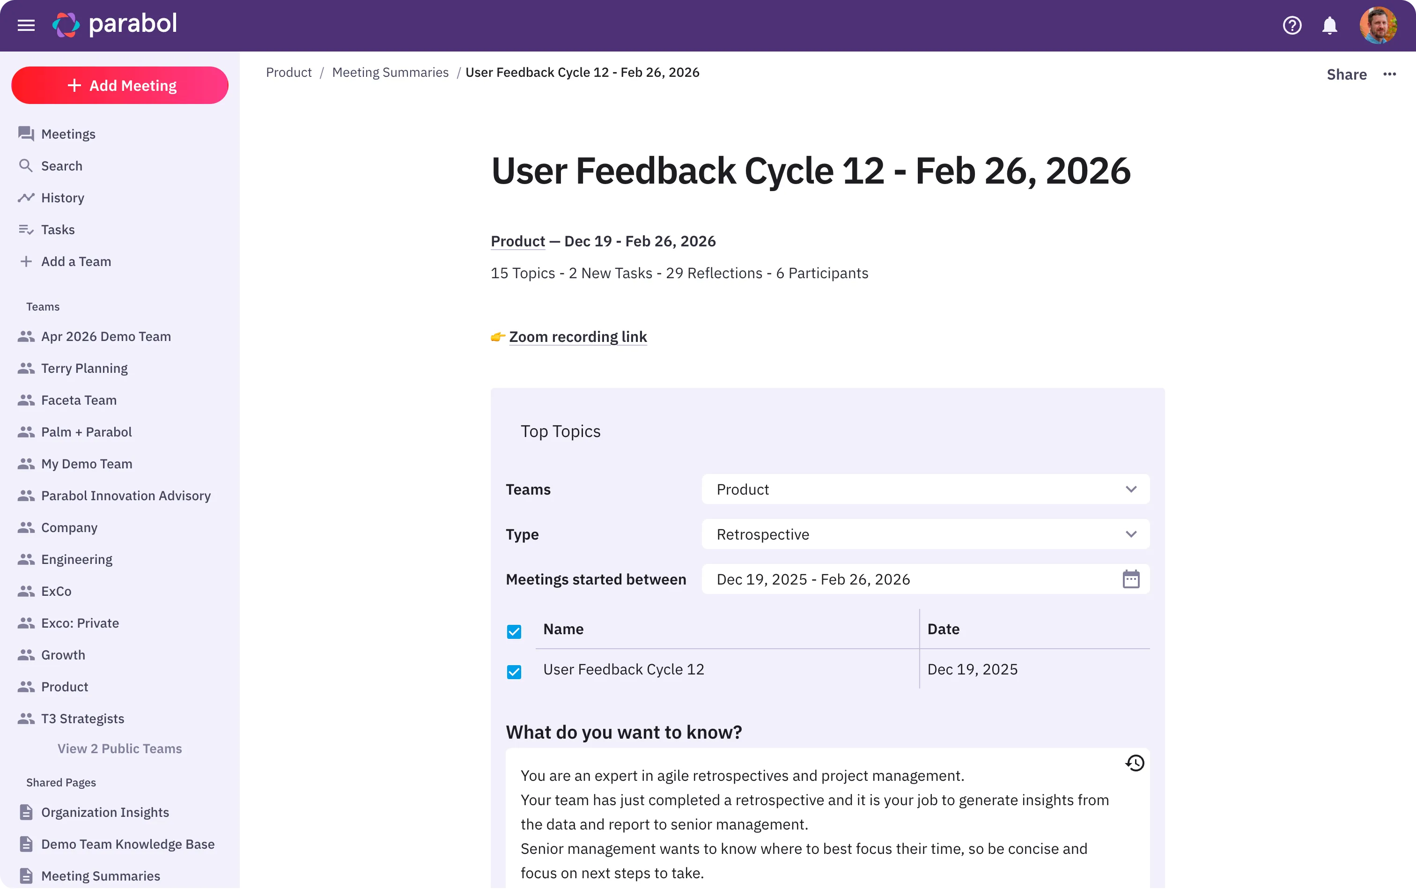Screen dimensions: 1416x889
Task: Click into the prompt text area
Action: pyautogui.click(x=827, y=818)
